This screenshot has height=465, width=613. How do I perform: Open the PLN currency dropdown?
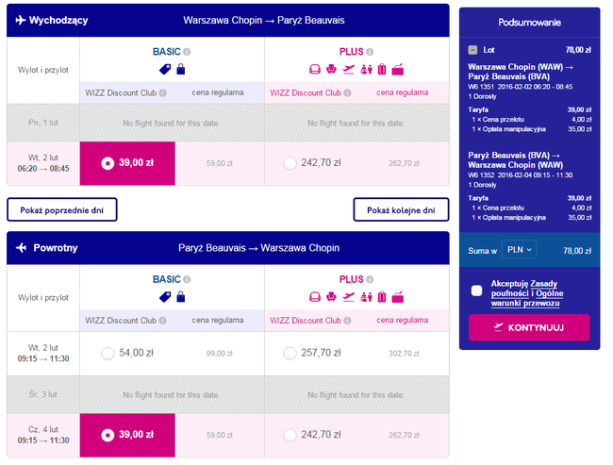pos(517,250)
